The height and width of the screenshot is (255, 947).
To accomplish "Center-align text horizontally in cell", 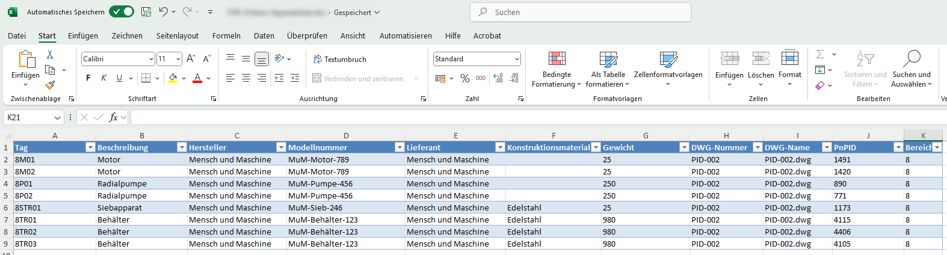I will pyautogui.click(x=246, y=78).
